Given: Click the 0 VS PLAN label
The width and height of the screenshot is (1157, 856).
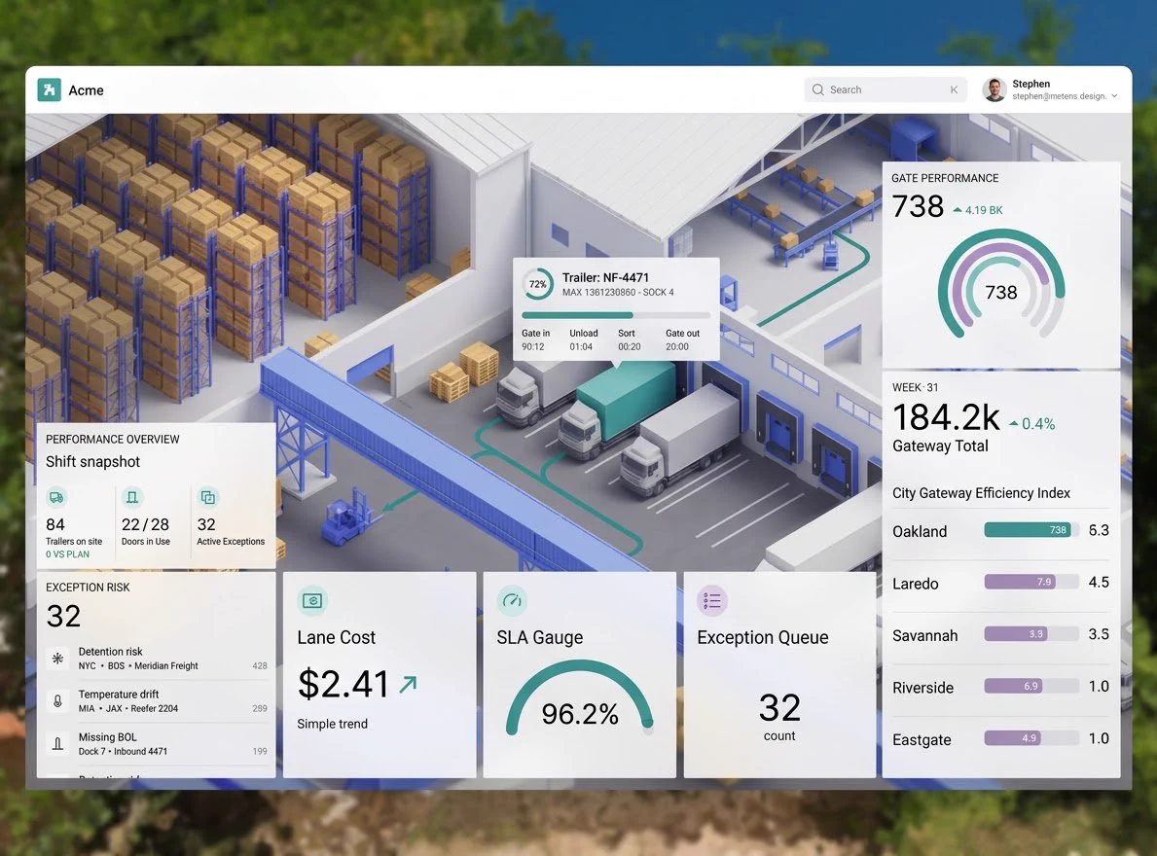Looking at the screenshot, I should [67, 554].
